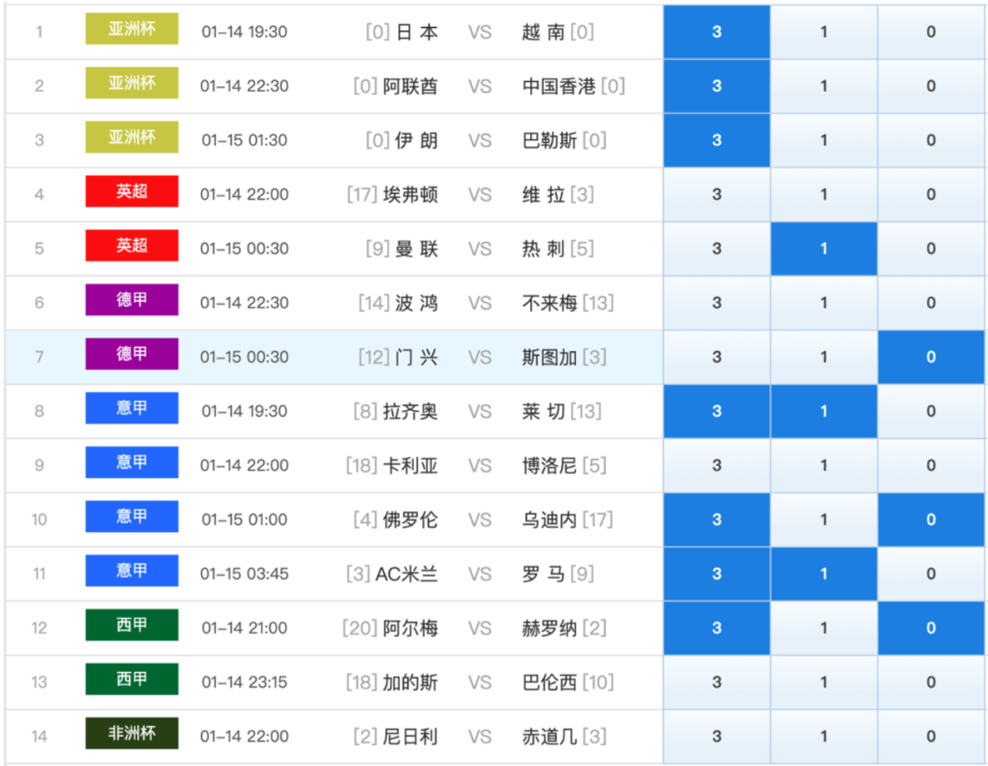
Task: Click the kickoff time 01-15 03:45
Action: (244, 574)
